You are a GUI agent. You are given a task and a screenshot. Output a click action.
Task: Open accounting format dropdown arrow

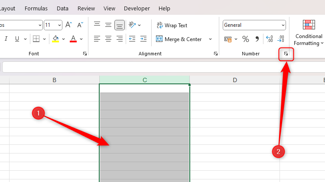click(x=236, y=39)
